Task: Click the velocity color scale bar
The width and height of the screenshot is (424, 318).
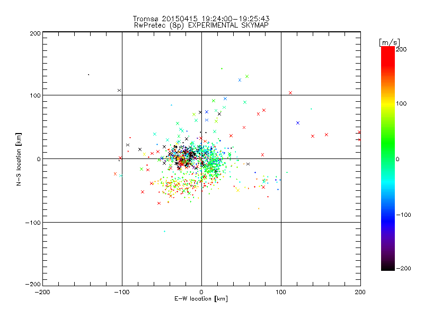Action: [x=388, y=158]
